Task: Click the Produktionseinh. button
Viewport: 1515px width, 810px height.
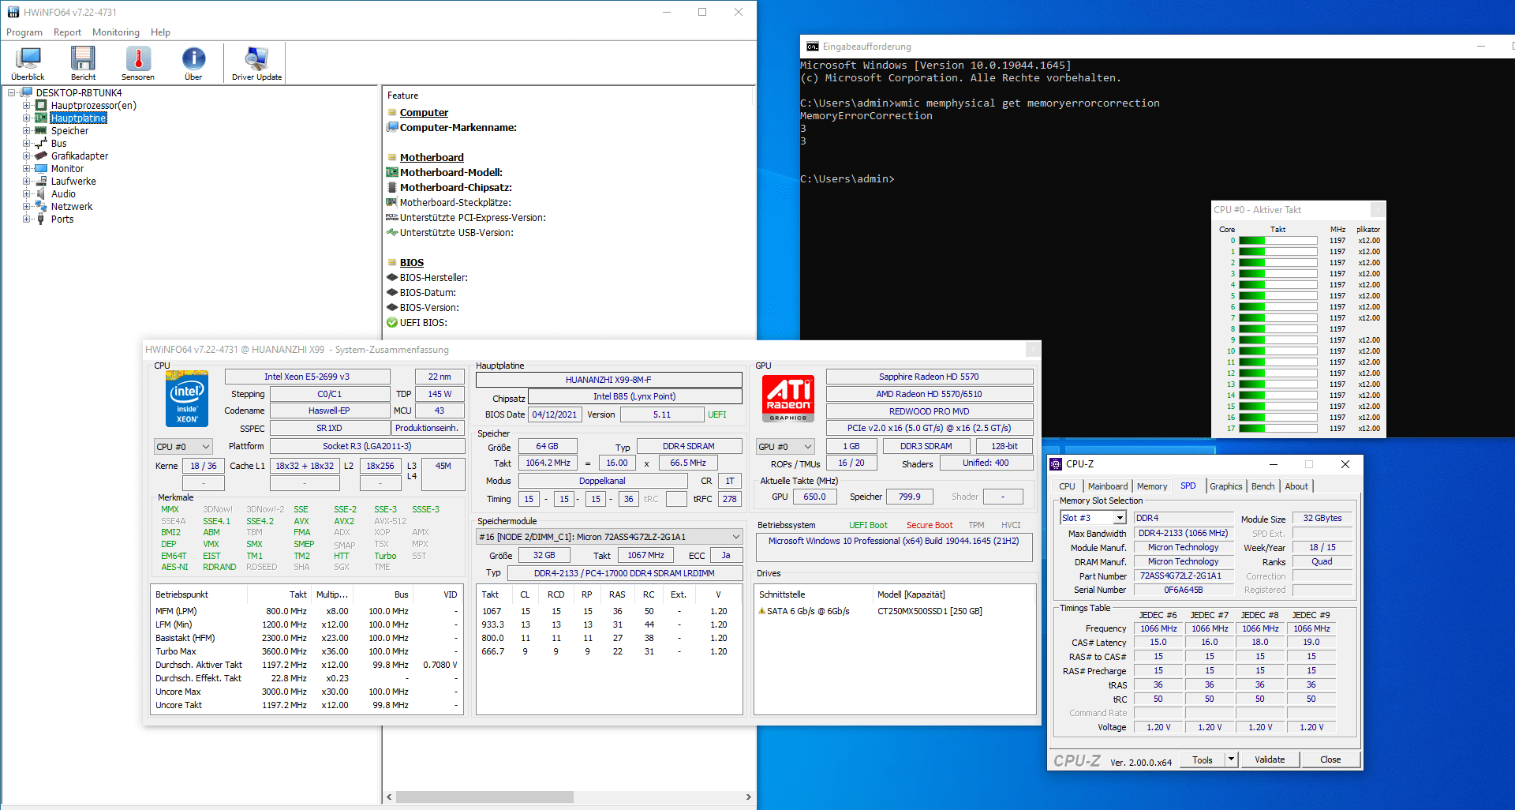Action: click(427, 428)
